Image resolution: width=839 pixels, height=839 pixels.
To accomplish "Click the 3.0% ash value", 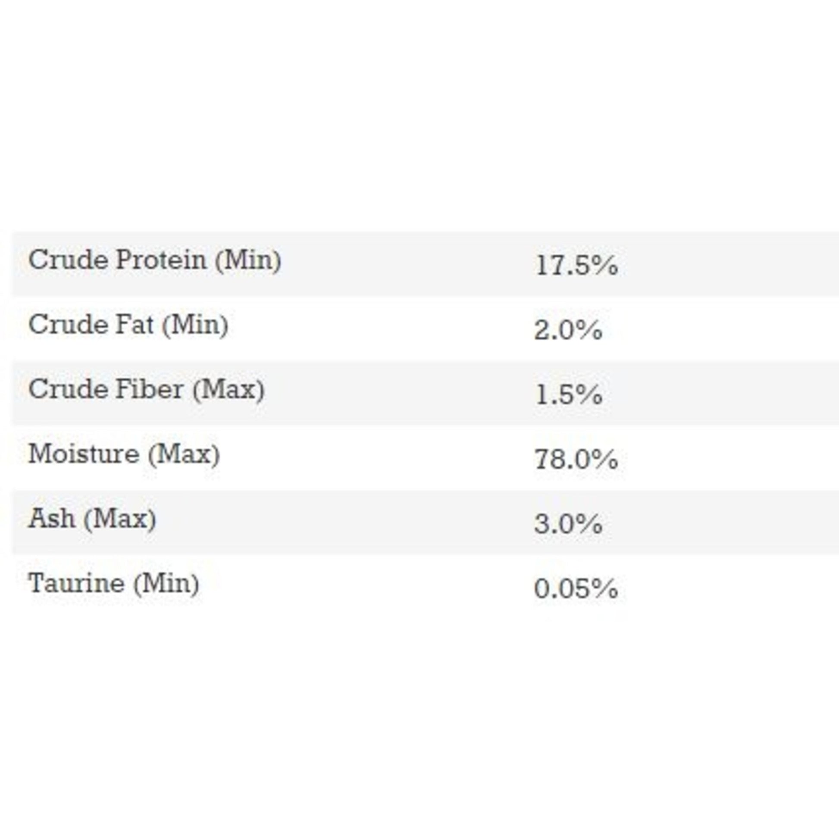I will point(568,524).
